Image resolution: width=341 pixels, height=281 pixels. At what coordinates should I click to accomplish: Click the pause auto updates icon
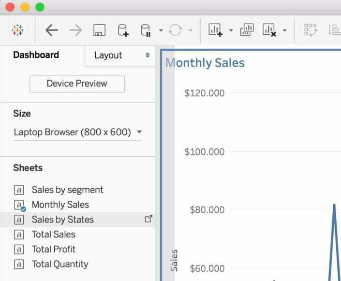[145, 30]
